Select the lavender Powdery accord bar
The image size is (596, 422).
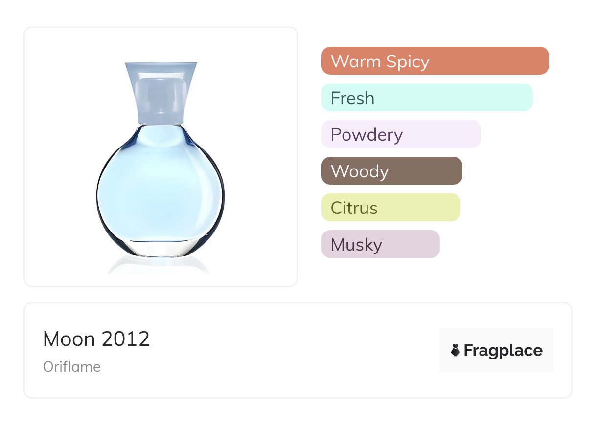[x=440, y=134]
